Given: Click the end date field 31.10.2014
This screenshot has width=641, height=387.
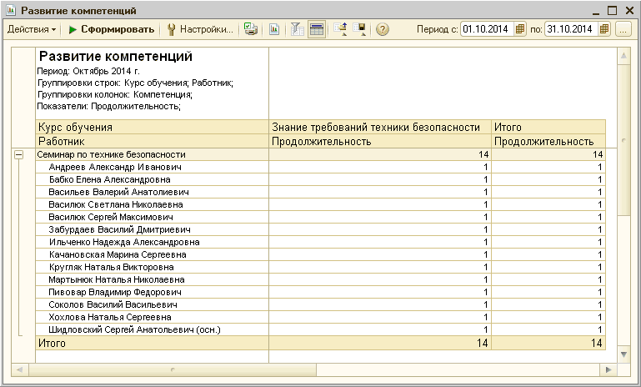Looking at the screenshot, I should [571, 29].
